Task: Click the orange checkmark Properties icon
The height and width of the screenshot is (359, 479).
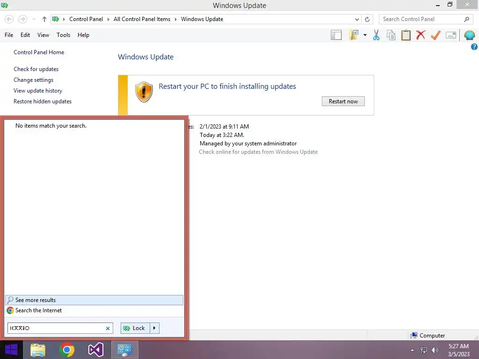Action: [x=435, y=35]
